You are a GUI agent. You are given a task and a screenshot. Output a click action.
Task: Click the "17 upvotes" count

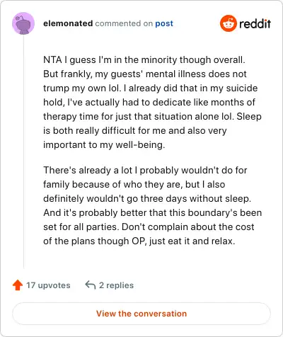pos(48,285)
